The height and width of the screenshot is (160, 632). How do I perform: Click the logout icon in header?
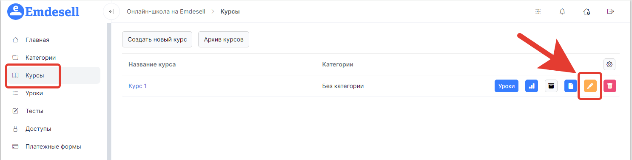pyautogui.click(x=611, y=11)
